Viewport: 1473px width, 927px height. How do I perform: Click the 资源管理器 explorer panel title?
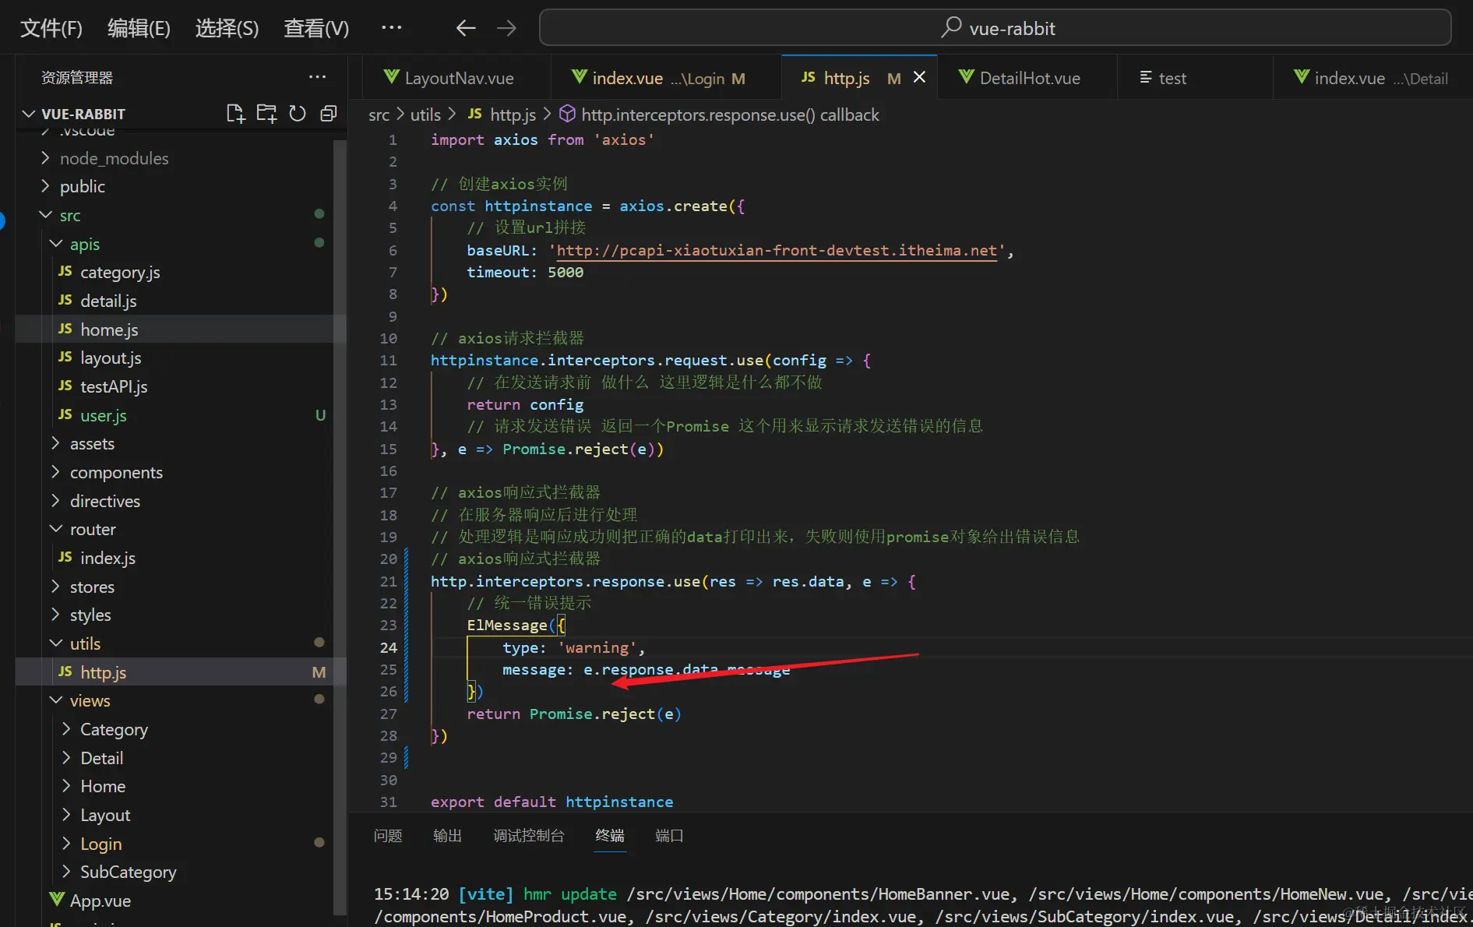point(77,77)
